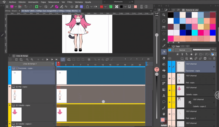Click the timeline Play button
Viewport: 219px width, 127px height.
click(x=47, y=59)
